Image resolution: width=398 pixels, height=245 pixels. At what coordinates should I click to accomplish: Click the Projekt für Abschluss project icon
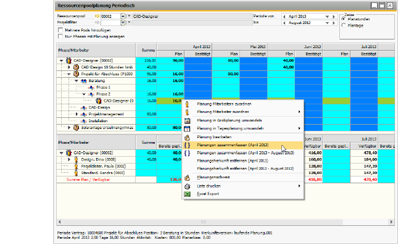pyautogui.click(x=76, y=74)
